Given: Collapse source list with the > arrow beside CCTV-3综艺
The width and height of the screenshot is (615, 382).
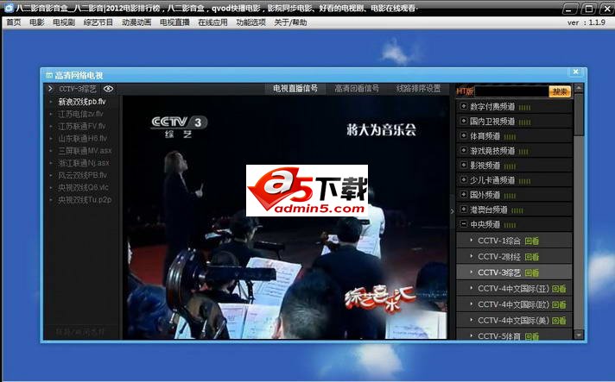Looking at the screenshot, I should [50, 89].
